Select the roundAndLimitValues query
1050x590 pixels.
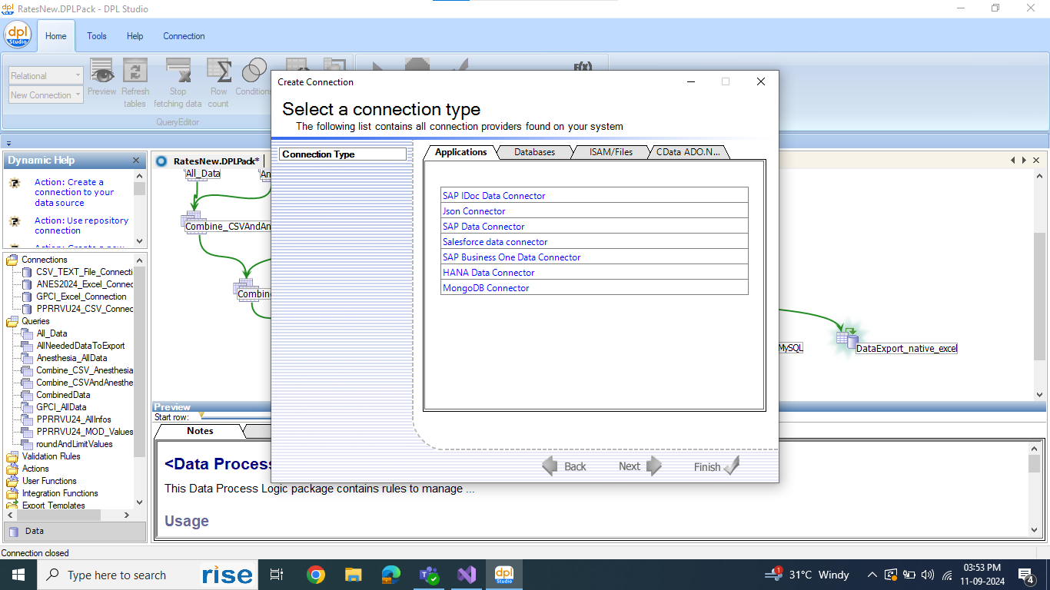click(x=75, y=444)
